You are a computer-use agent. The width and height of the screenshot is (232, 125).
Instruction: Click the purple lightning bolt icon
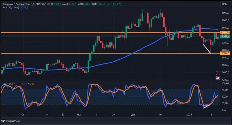[x=218, y=73]
